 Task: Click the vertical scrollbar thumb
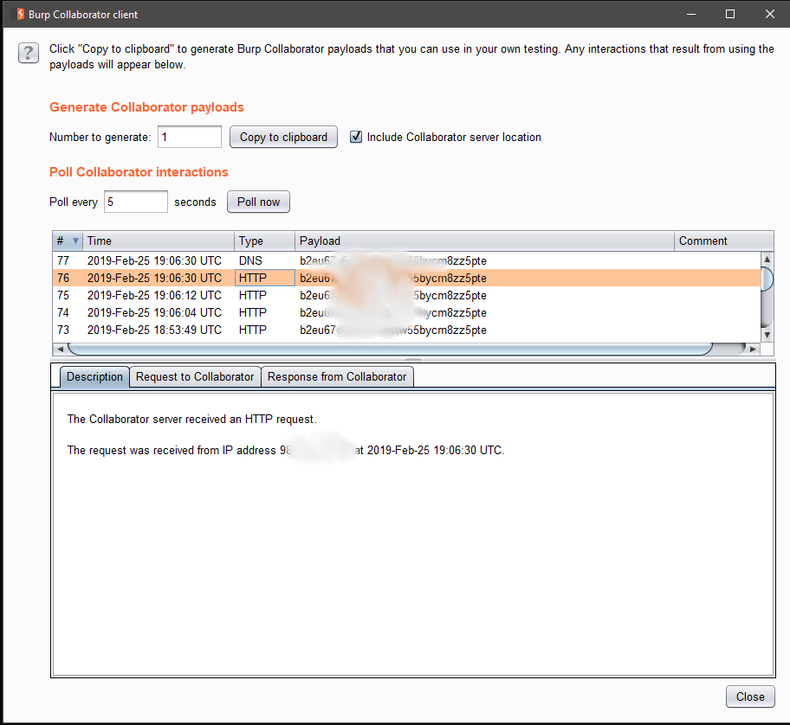point(767,279)
